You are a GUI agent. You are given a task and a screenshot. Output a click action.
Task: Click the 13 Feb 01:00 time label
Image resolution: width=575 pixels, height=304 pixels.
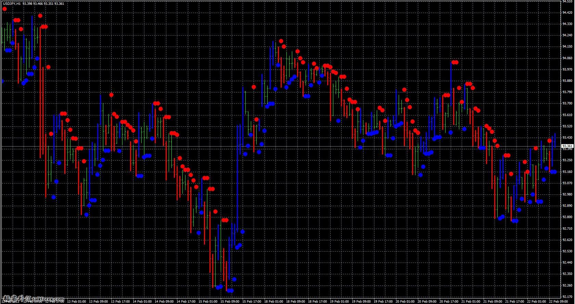[76, 302]
